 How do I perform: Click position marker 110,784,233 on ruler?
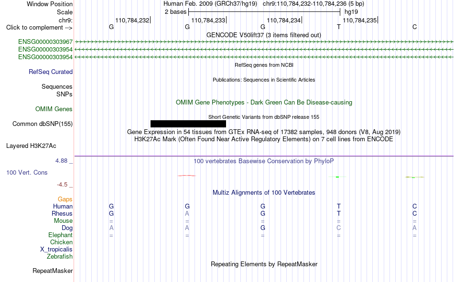(208, 20)
